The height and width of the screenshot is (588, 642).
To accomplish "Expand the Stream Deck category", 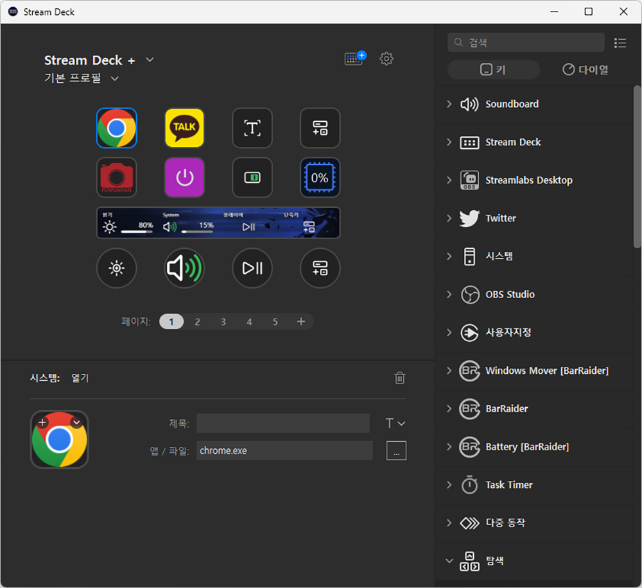I will (x=449, y=142).
